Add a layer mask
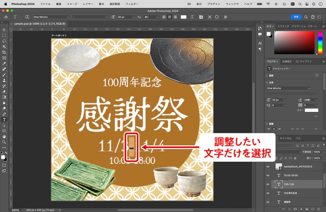This screenshot has height=212, width=326. pyautogui.click(x=295, y=209)
